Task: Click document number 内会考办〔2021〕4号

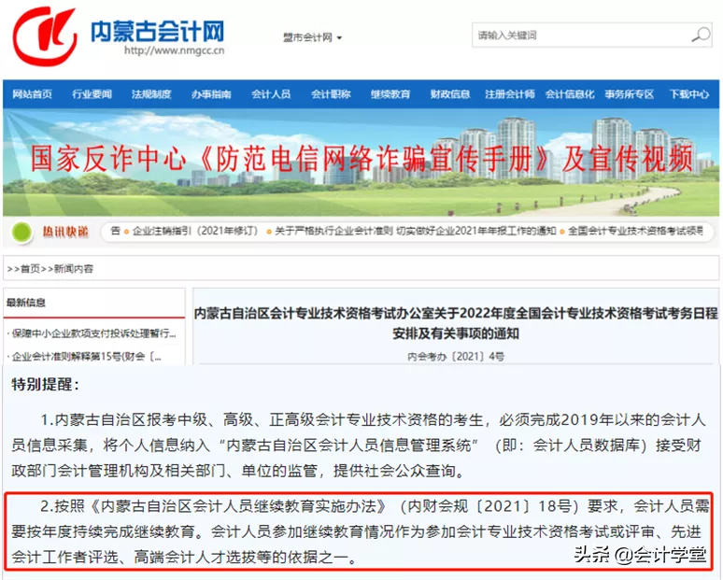Action: [456, 357]
